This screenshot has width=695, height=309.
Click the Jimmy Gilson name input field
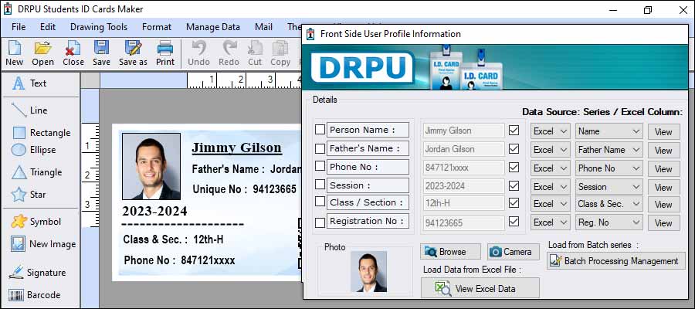[463, 131]
